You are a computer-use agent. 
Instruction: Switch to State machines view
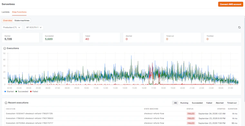click(22, 21)
